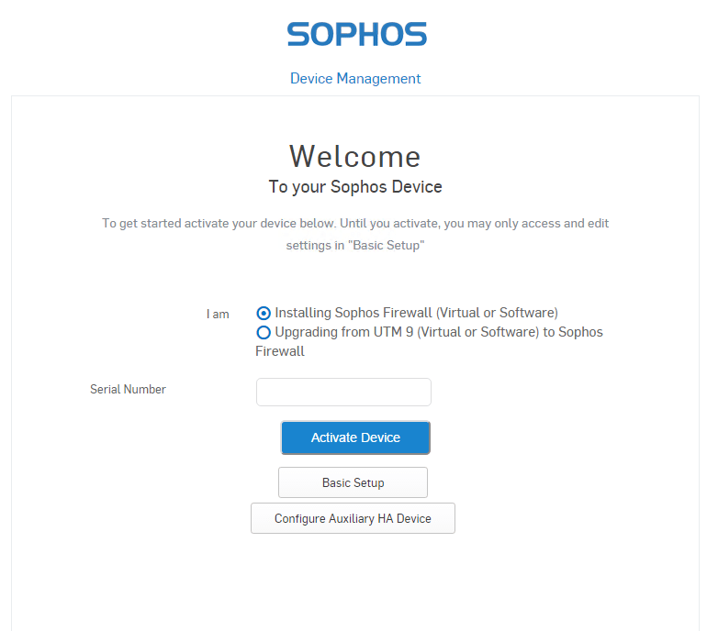Image resolution: width=707 pixels, height=631 pixels.
Task: Select the Installing Sophos Firewall radio button
Action: pyautogui.click(x=264, y=313)
